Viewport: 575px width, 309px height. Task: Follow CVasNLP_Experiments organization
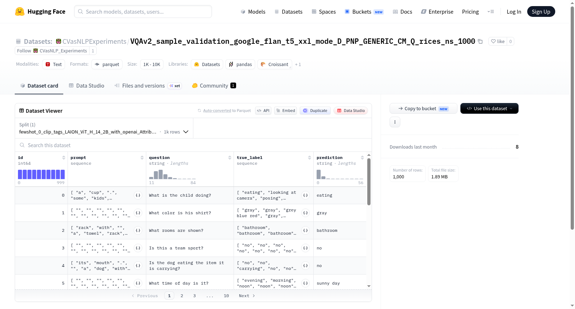[52, 51]
